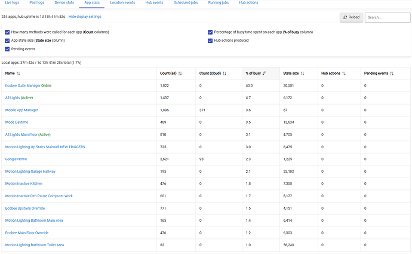
Task: Sort by Pending events arrows icon
Action: (392, 73)
